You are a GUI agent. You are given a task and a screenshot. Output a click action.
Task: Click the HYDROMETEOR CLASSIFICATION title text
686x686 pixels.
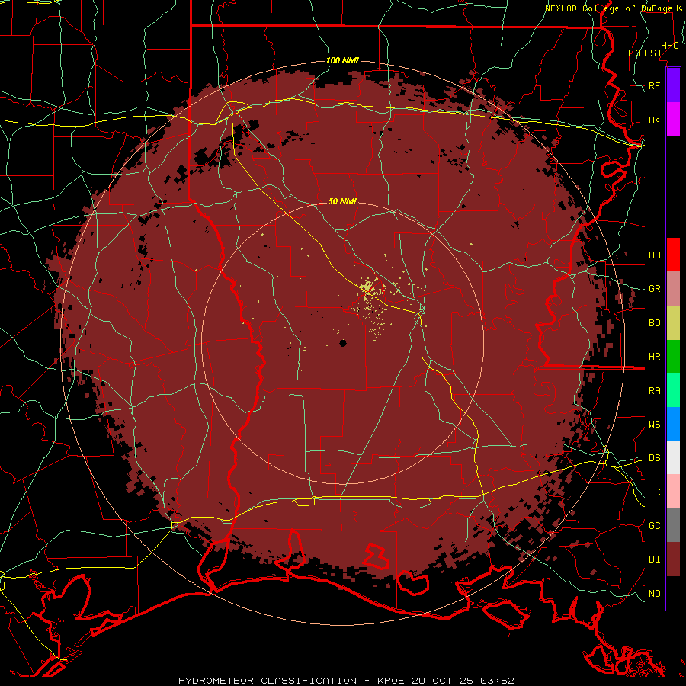click(268, 681)
